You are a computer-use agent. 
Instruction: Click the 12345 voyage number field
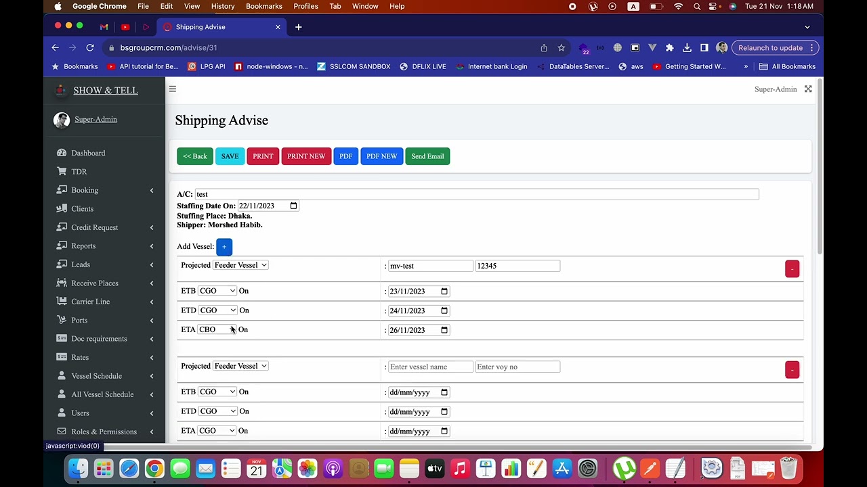coord(517,266)
